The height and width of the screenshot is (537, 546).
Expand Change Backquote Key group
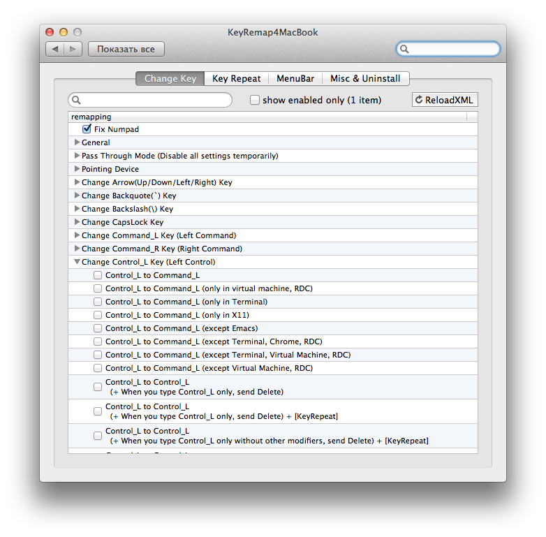[x=77, y=195]
